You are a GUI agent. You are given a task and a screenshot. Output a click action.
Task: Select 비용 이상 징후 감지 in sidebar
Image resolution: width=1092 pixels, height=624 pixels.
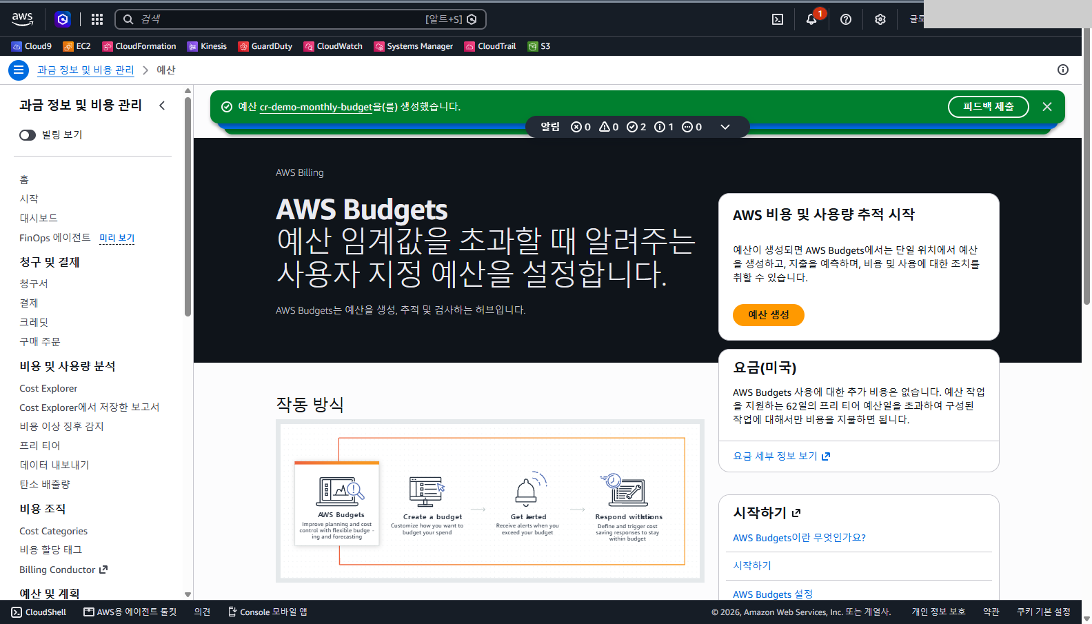click(x=61, y=427)
